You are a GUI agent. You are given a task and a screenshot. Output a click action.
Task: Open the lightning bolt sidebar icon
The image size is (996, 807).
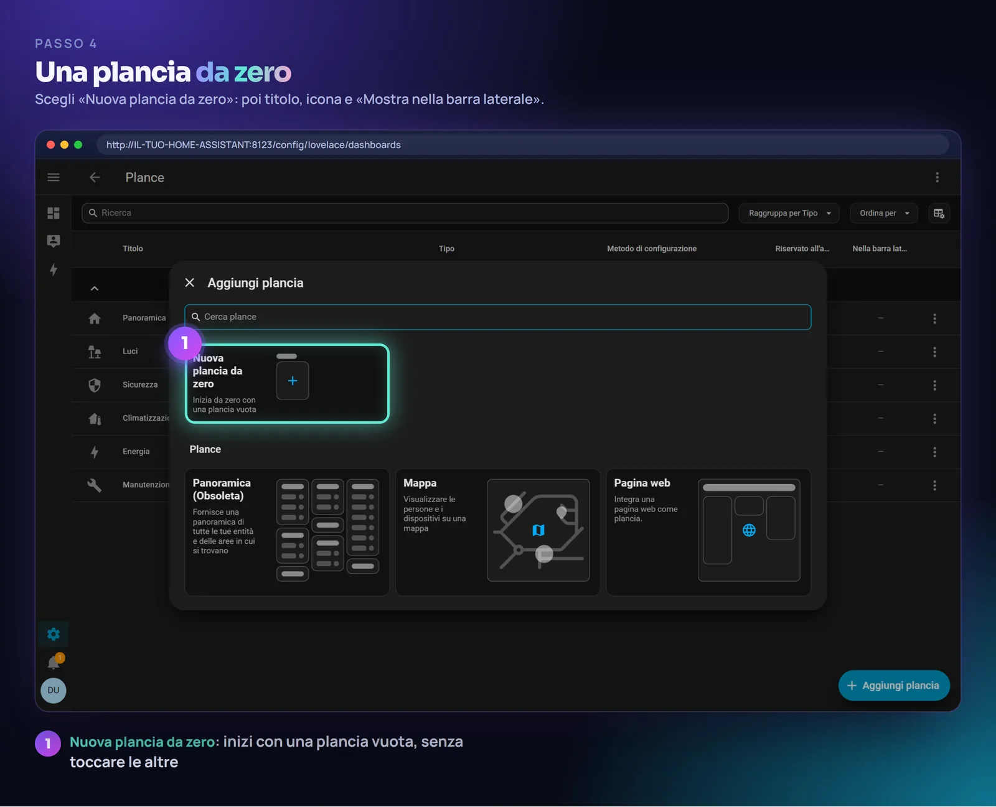click(x=54, y=269)
